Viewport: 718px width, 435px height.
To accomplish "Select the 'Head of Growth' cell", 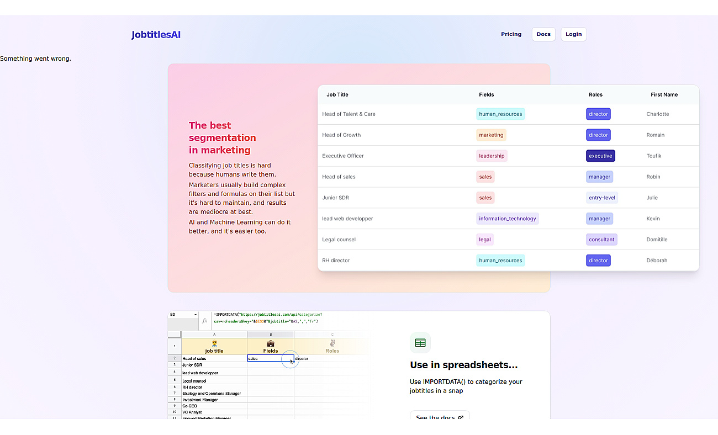I will 341,135.
